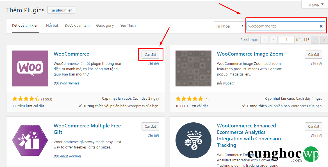The height and width of the screenshot is (167, 328).
Task: Click the WooCommerce plugin logo icon
Action: pos(30,68)
